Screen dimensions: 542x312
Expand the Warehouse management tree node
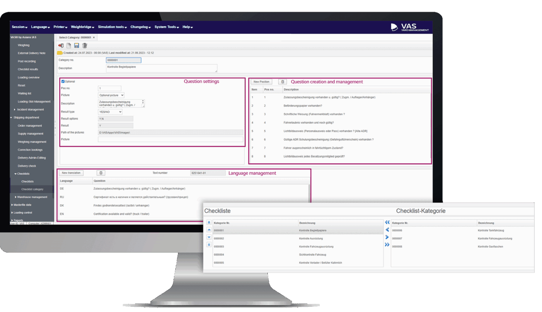point(16,197)
